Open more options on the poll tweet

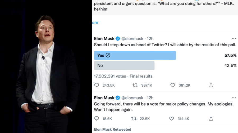click(x=234, y=38)
